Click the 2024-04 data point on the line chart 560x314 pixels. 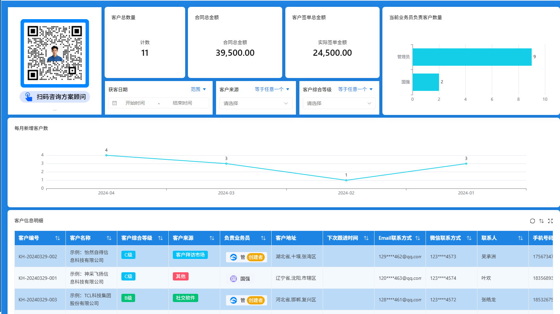click(106, 155)
